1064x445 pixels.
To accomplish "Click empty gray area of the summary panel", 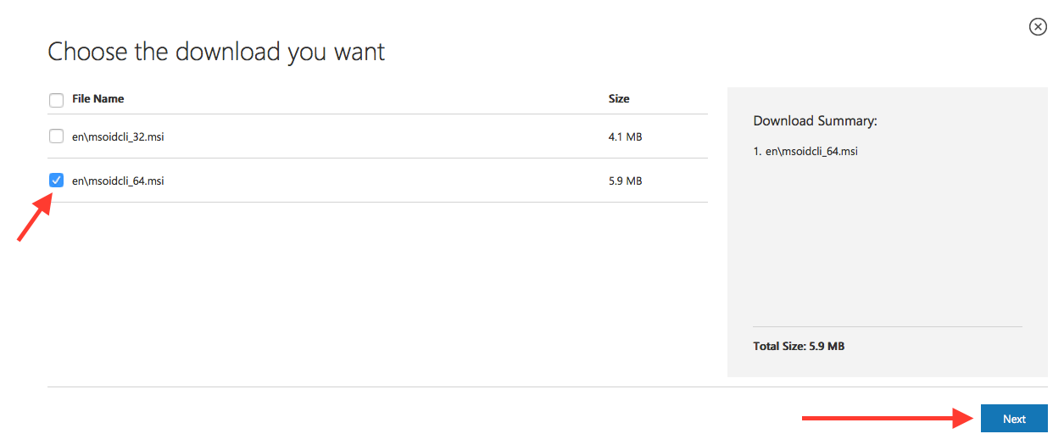I will (x=887, y=246).
